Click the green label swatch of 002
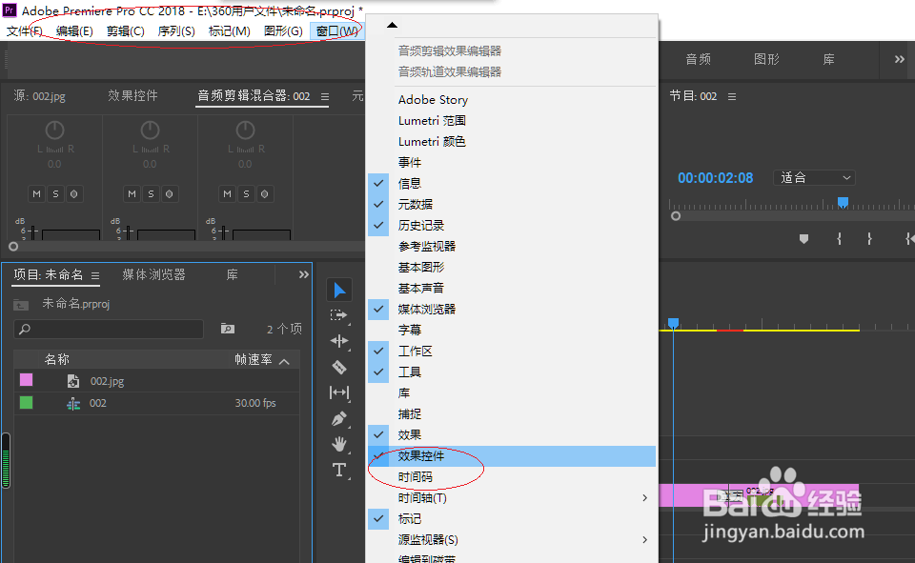This screenshot has width=915, height=563. click(27, 403)
